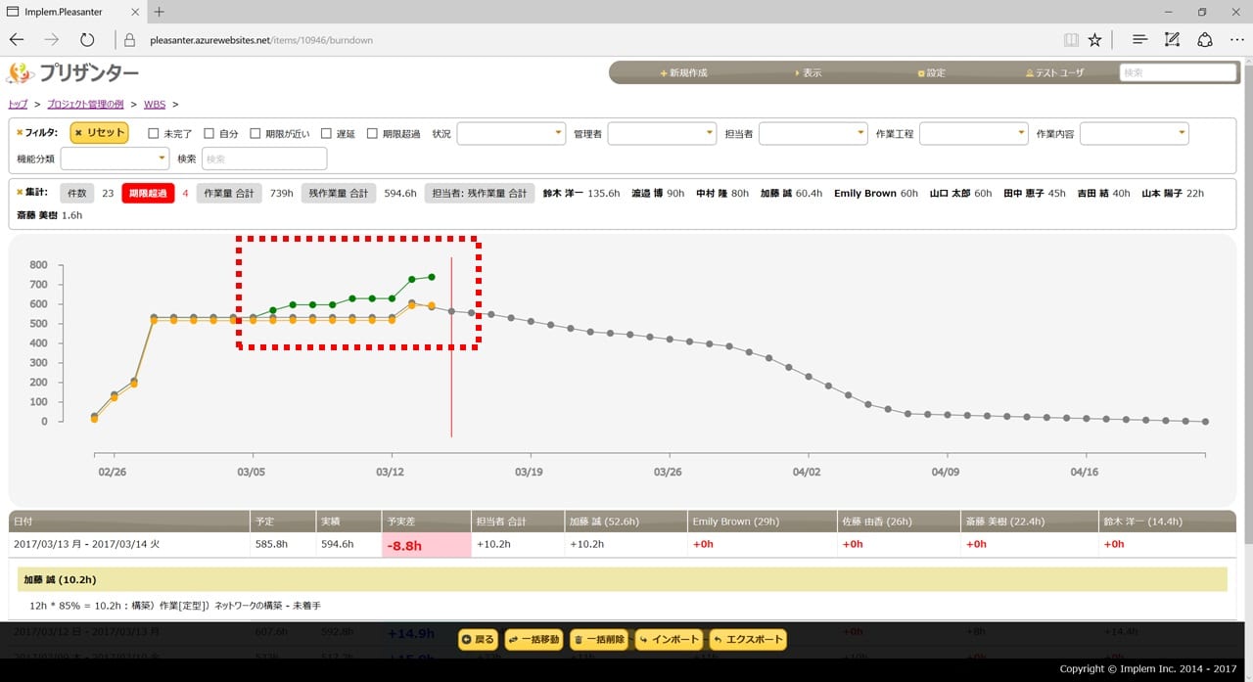Click the Share icon in browser toolbar
1253x682 pixels.
pyautogui.click(x=1205, y=40)
